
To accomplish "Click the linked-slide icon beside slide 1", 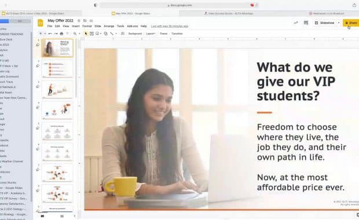I will click(x=38, y=45).
